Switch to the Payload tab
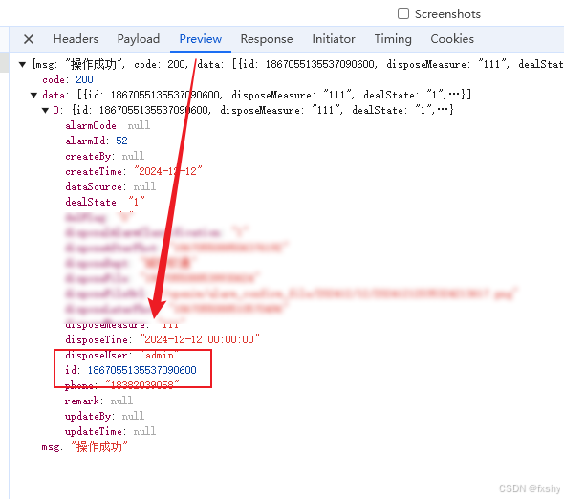This screenshot has width=564, height=499. [x=139, y=39]
